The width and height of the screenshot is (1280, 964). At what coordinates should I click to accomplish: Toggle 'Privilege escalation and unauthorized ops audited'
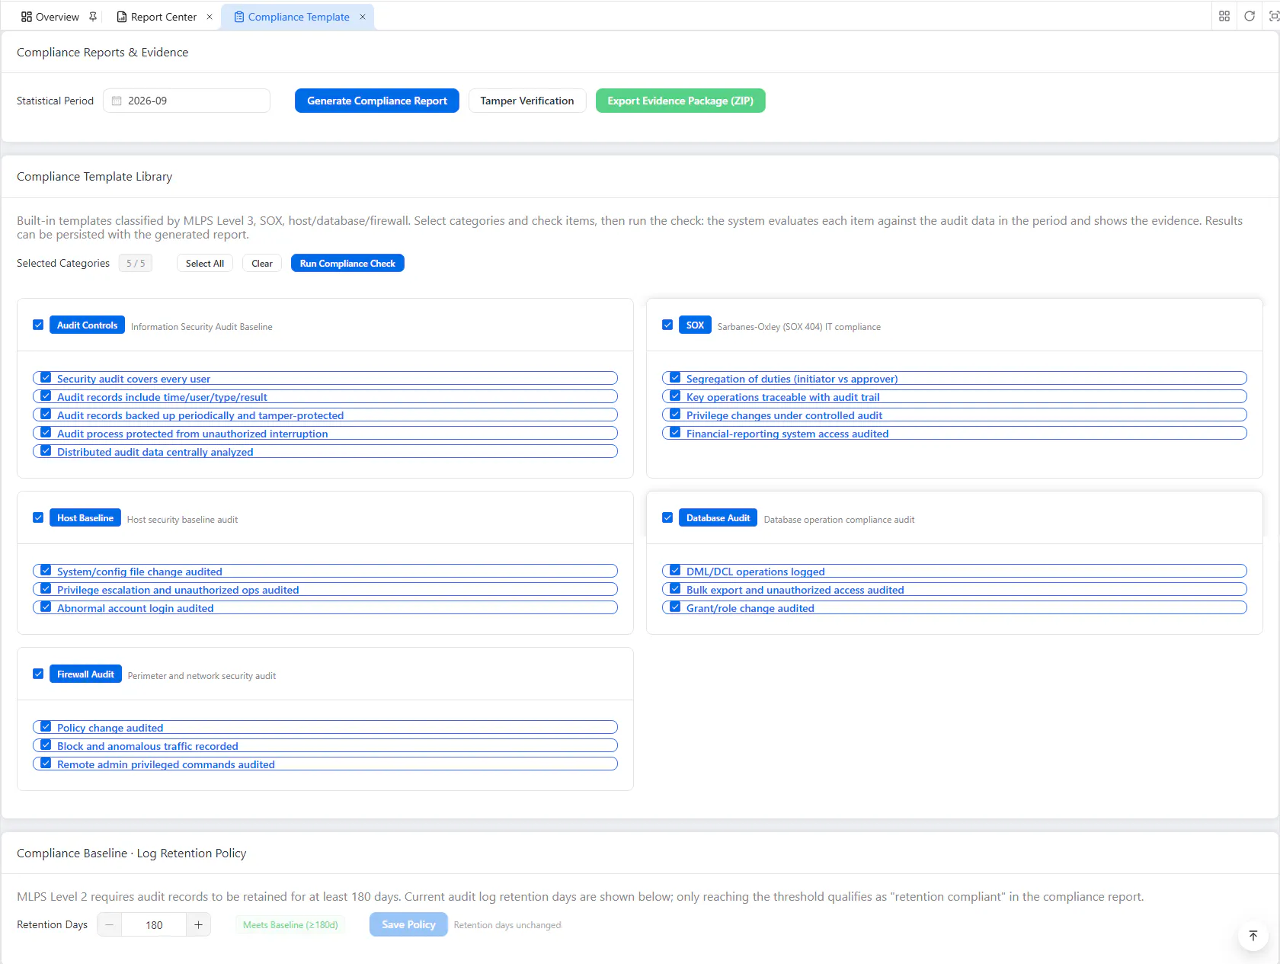pos(46,588)
